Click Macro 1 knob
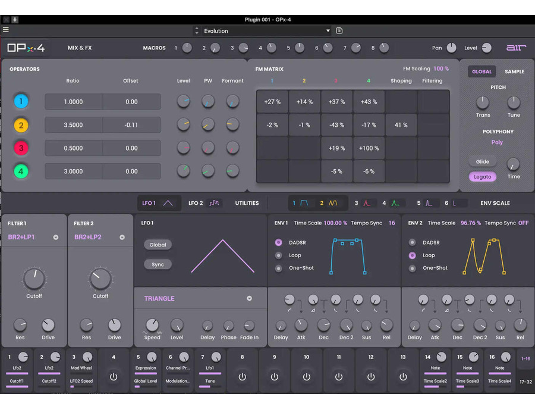 pyautogui.click(x=187, y=48)
